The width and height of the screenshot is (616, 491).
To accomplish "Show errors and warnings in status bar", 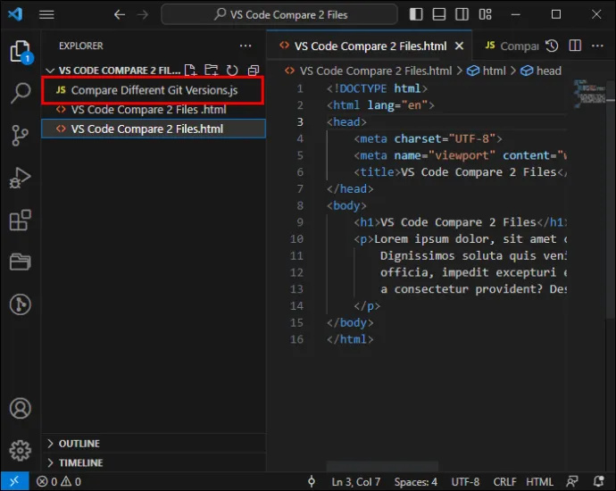I will pyautogui.click(x=59, y=481).
